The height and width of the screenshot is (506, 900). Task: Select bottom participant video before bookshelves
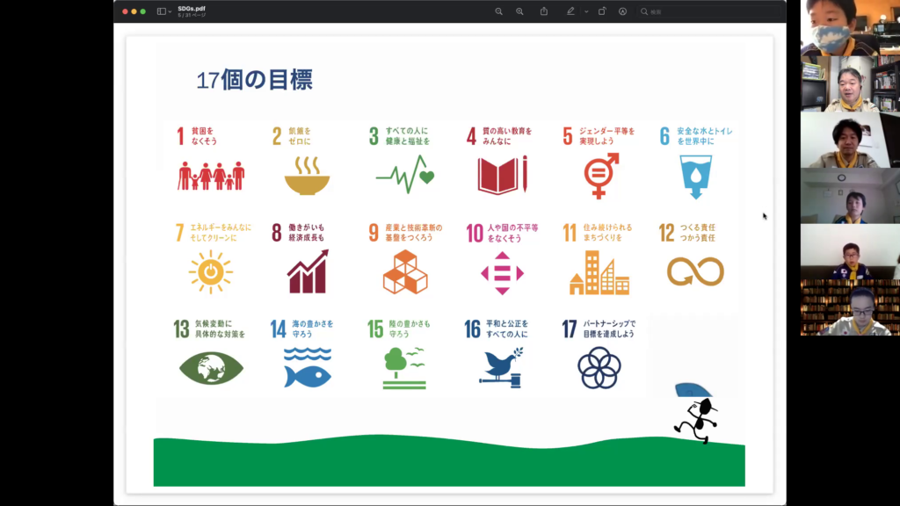(850, 307)
